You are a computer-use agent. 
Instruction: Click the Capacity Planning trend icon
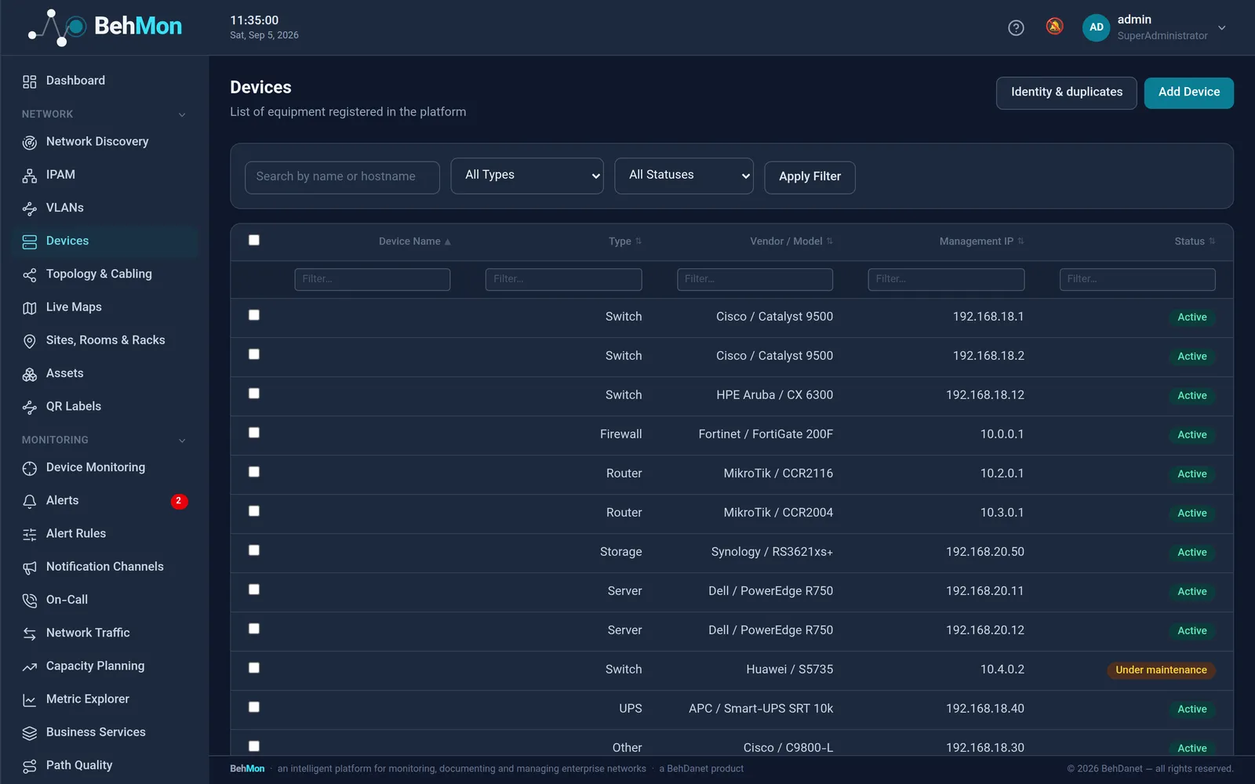pyautogui.click(x=30, y=666)
